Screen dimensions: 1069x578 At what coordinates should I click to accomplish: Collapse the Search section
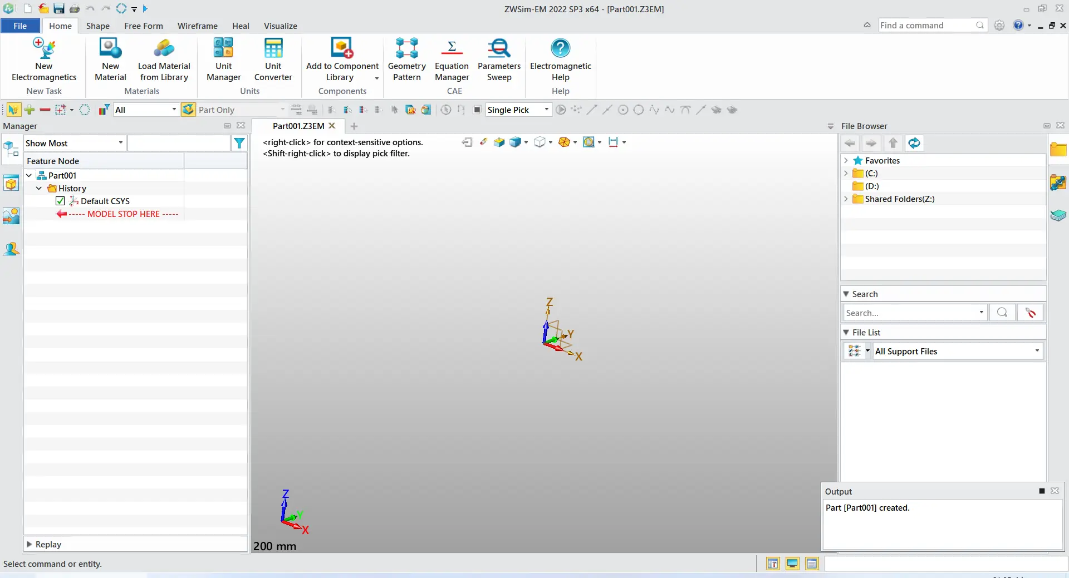846,294
